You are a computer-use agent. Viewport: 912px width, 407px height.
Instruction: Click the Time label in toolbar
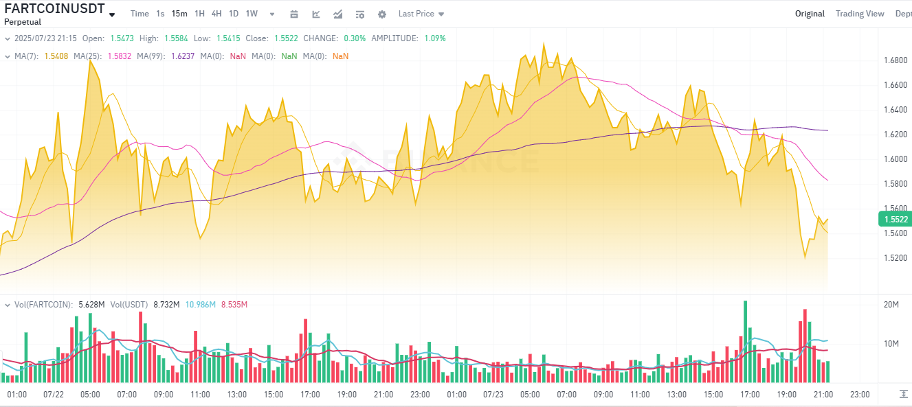click(140, 14)
